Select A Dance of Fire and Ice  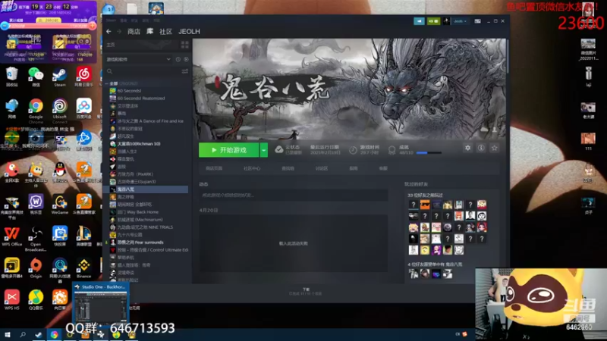(146, 121)
